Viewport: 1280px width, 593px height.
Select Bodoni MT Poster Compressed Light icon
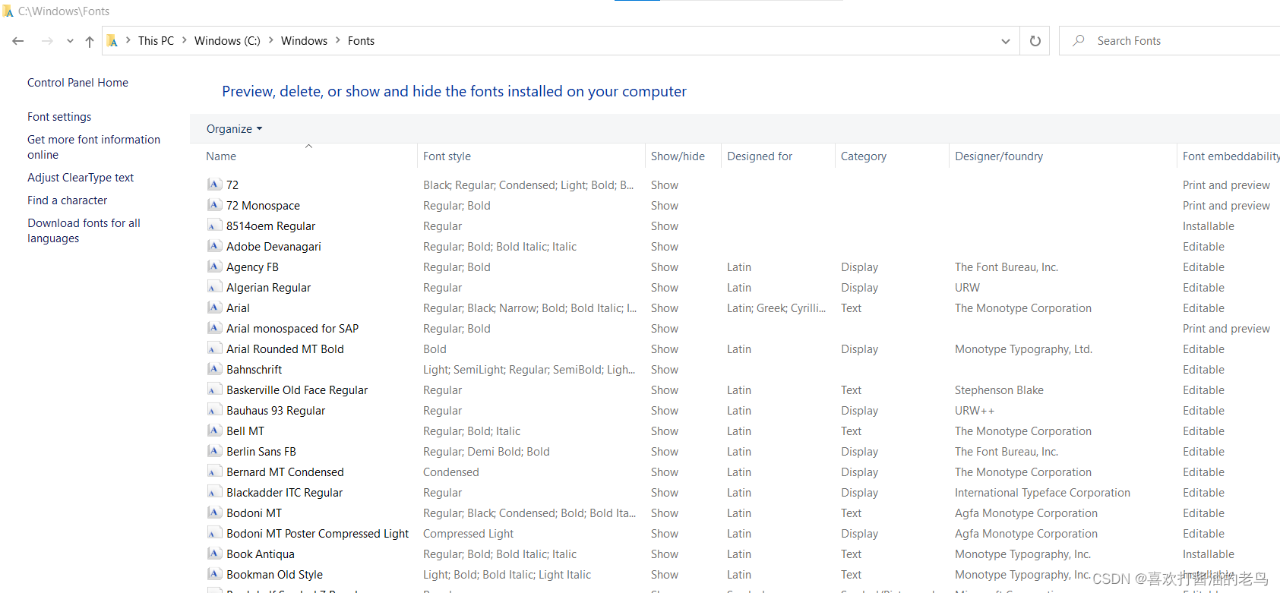coord(214,533)
